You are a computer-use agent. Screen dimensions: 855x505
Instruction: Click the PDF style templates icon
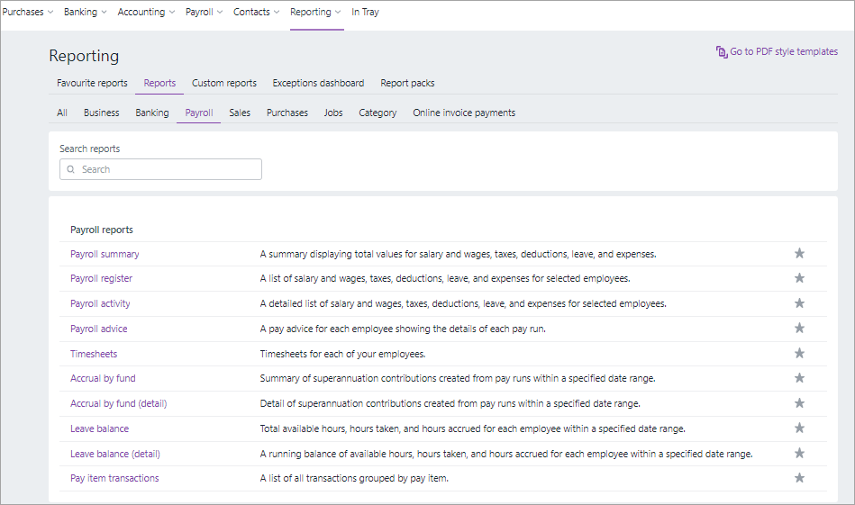click(722, 52)
